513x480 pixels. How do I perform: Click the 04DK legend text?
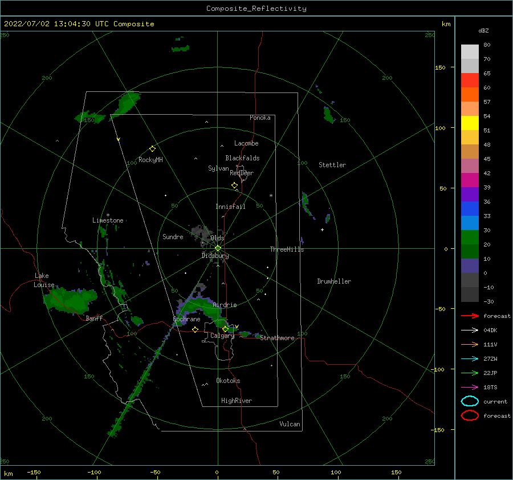[490, 330]
